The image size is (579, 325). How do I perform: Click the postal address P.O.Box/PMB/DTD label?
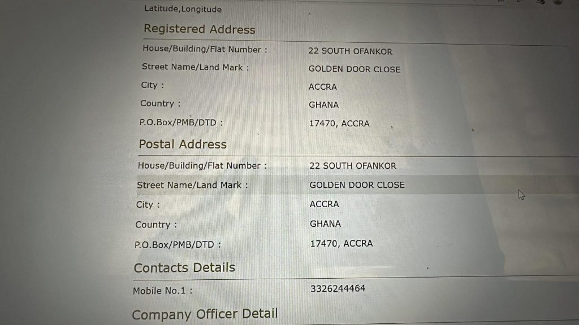[178, 245]
